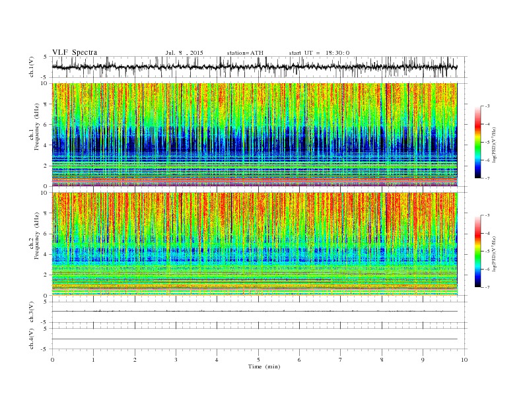Viewport: 523px width, 404px height.
Task: Click the "6" kHz tick on ch.2 frequency axis
Action: [46, 234]
